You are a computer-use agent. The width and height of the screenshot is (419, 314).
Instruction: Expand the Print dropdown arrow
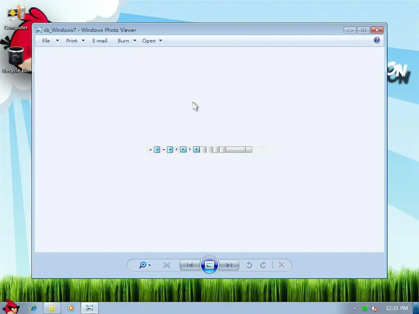click(x=83, y=40)
